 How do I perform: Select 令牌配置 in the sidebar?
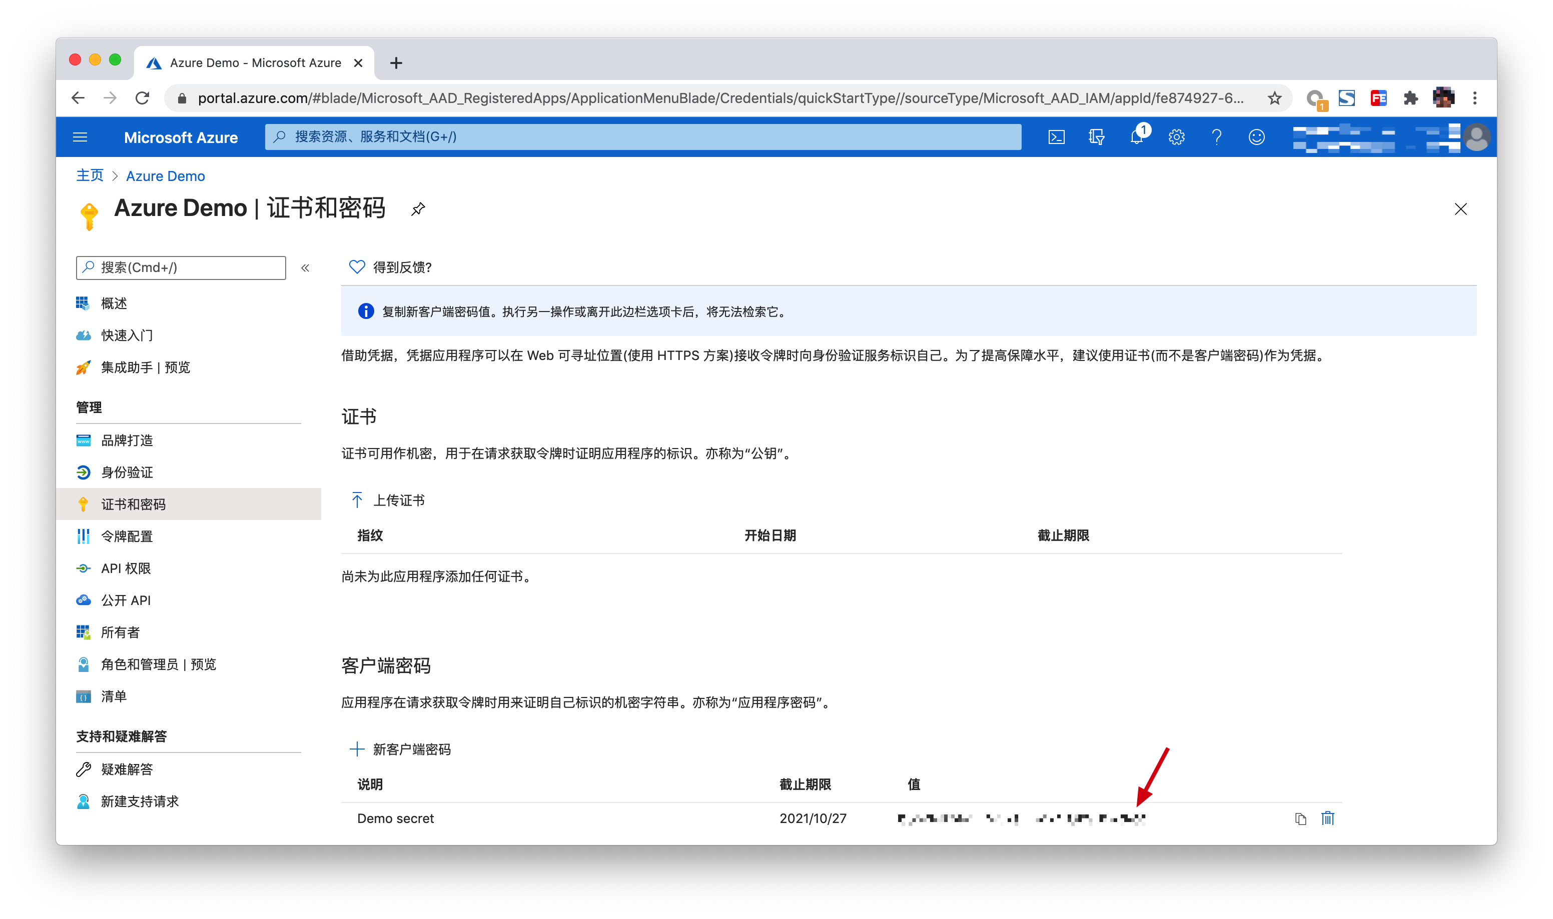pyautogui.click(x=127, y=536)
